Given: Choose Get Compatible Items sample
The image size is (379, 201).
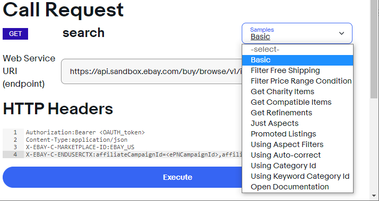Looking at the screenshot, I should click(x=297, y=102).
